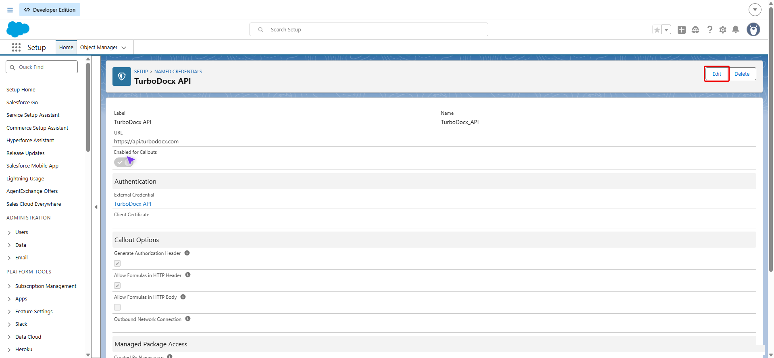The image size is (774, 358).
Task: Select the Home tab
Action: [x=66, y=48]
